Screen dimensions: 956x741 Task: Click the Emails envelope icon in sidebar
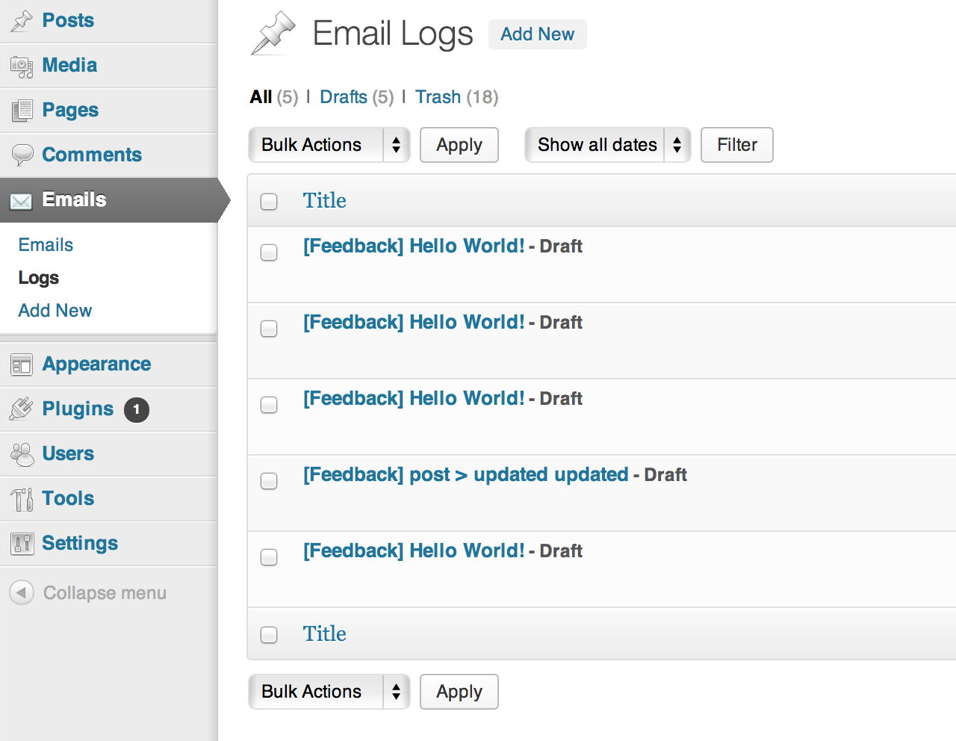(21, 201)
